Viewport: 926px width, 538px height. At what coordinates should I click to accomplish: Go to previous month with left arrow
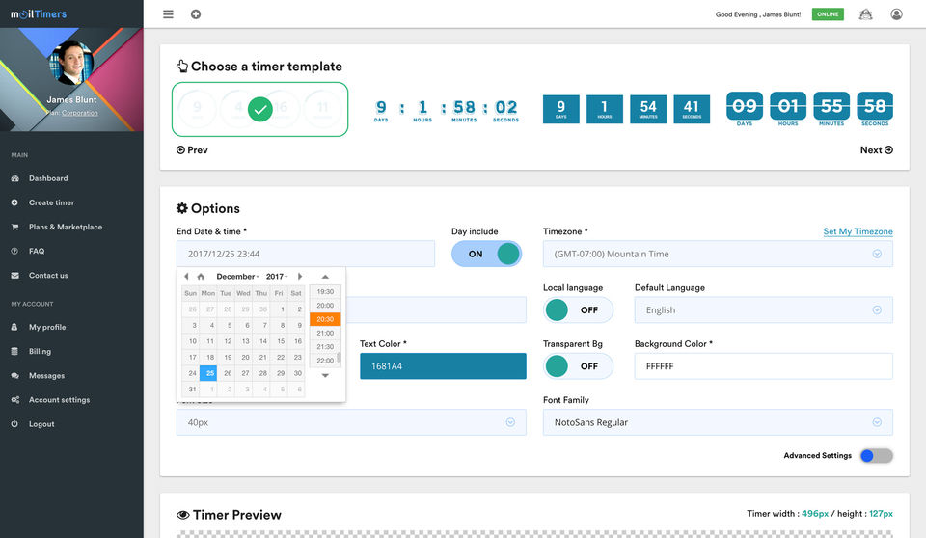click(186, 277)
